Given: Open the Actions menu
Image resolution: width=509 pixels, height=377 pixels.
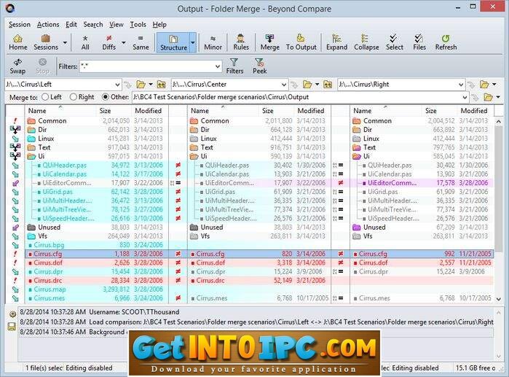Looking at the screenshot, I should point(48,24).
